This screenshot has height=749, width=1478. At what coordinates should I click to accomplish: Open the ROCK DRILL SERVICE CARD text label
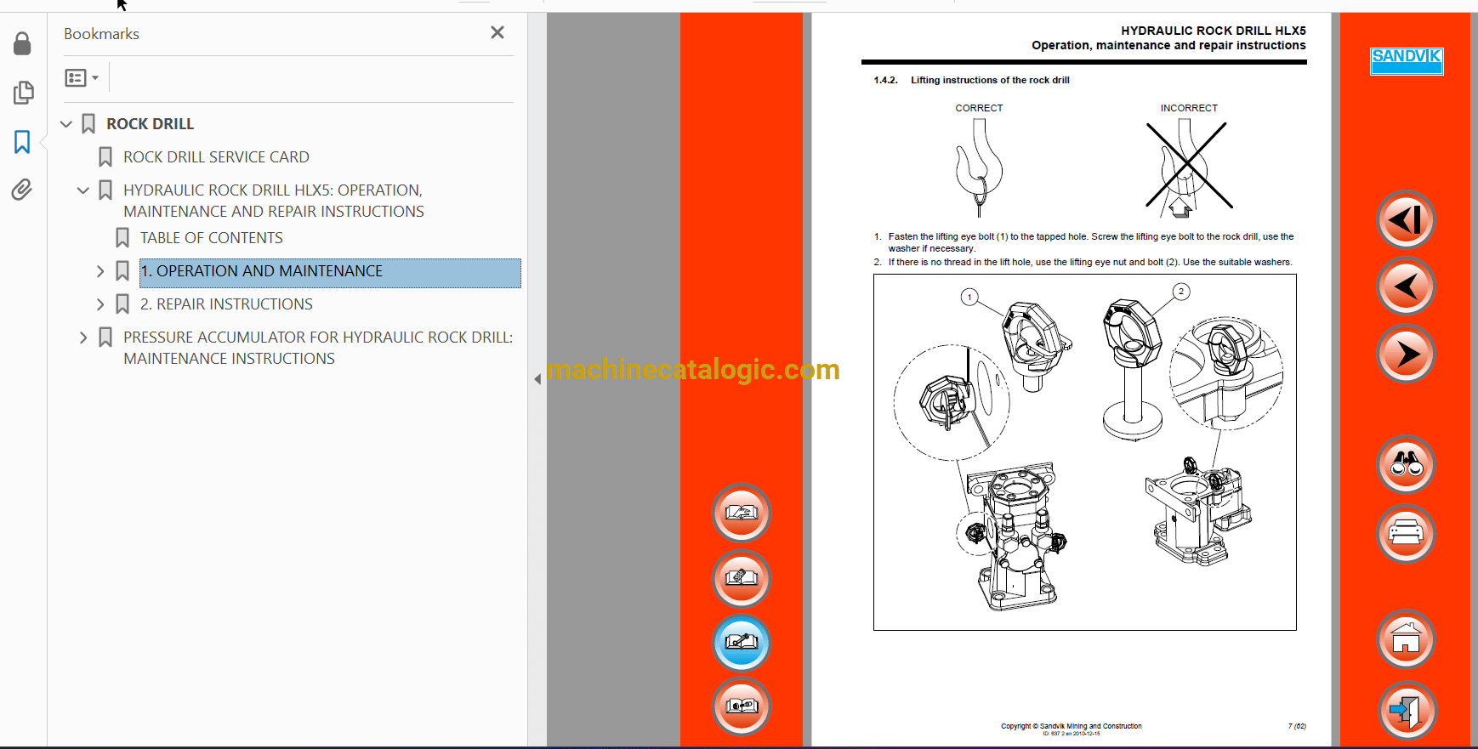(x=216, y=157)
